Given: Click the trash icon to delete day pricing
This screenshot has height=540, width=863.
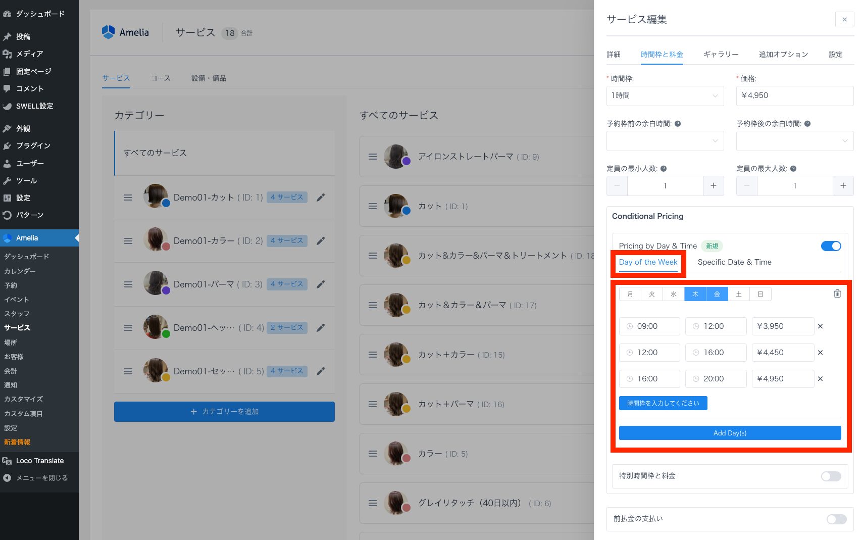Looking at the screenshot, I should (x=837, y=293).
